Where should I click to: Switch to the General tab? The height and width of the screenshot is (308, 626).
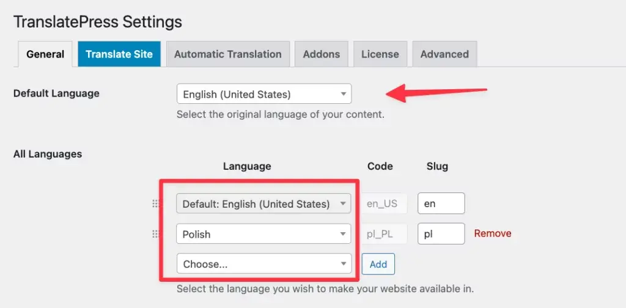(x=45, y=54)
